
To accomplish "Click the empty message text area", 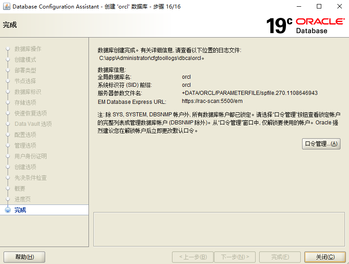I will [219, 229].
